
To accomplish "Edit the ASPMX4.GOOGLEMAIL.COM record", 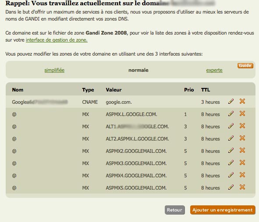I will pyautogui.click(x=231, y=175).
